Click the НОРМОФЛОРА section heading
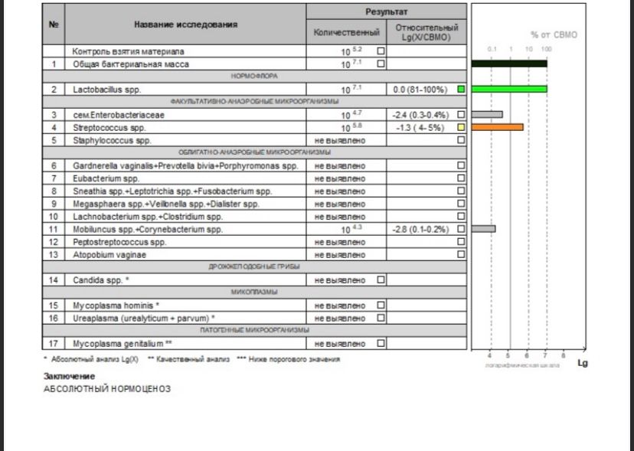The image size is (634, 451). click(255, 77)
